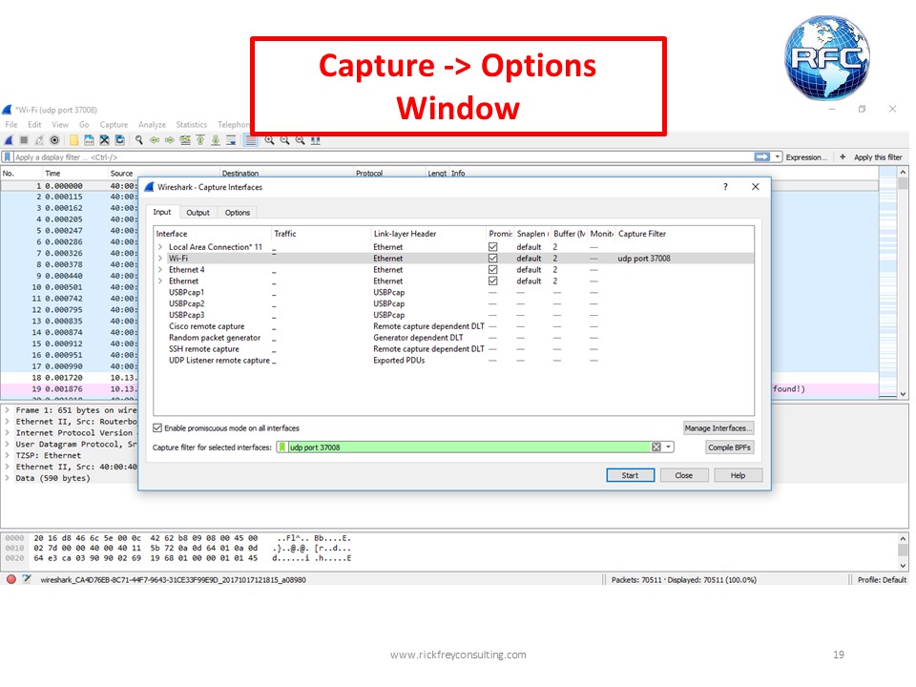This screenshot has width=916, height=687.
Task: Click the open capture file icon
Action: click(74, 140)
